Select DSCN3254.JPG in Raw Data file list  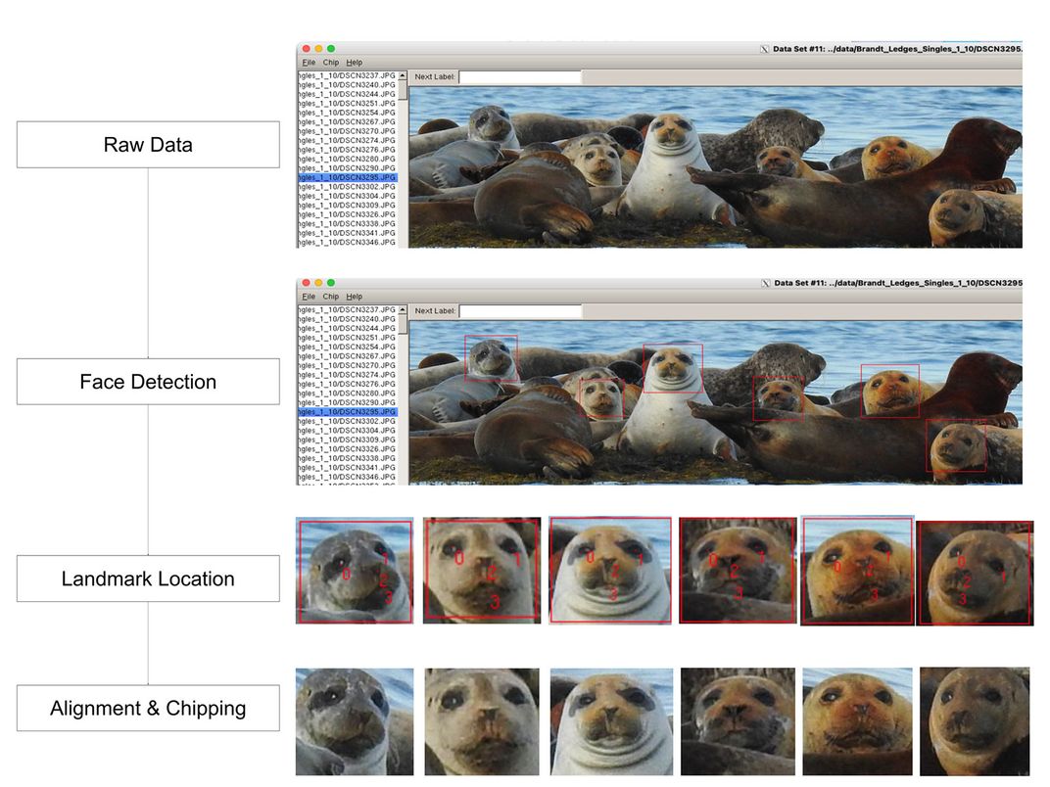point(348,114)
